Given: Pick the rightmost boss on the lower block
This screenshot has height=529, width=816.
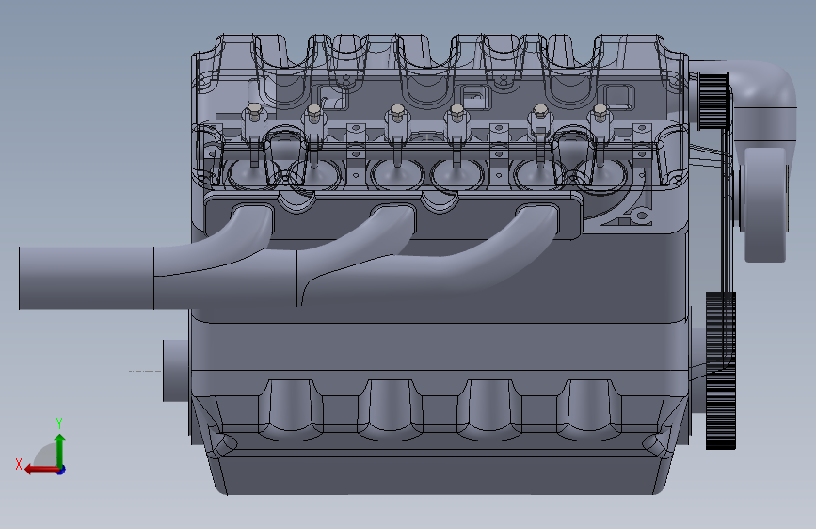Looking at the screenshot, I should (x=588, y=409).
